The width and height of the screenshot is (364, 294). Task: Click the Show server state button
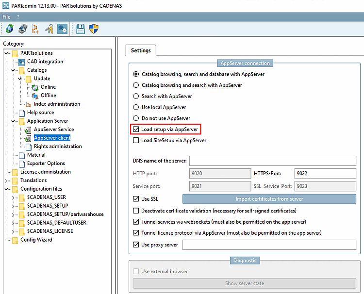(x=245, y=283)
